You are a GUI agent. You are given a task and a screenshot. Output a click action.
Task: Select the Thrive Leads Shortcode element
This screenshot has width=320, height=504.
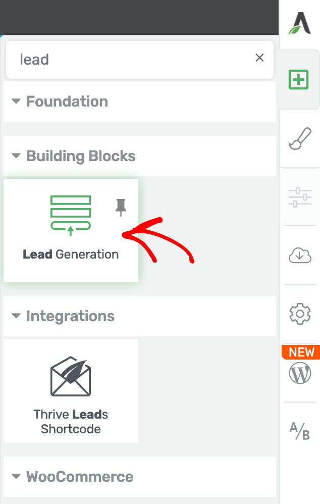pos(71,390)
